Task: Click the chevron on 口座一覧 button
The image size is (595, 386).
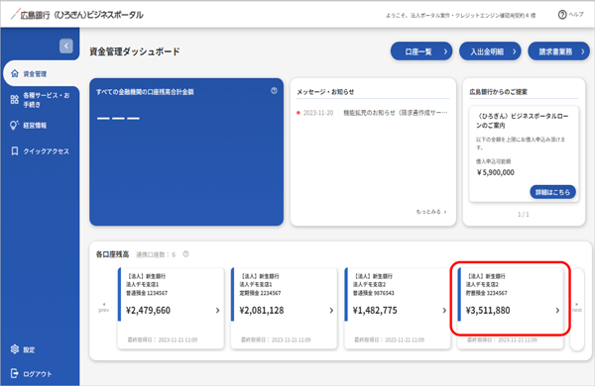Action: click(445, 51)
